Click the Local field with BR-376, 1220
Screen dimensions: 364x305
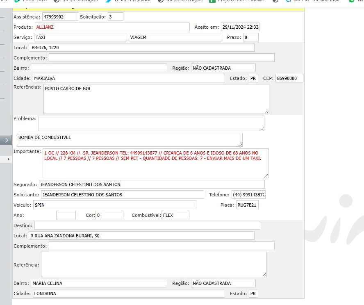141,48
